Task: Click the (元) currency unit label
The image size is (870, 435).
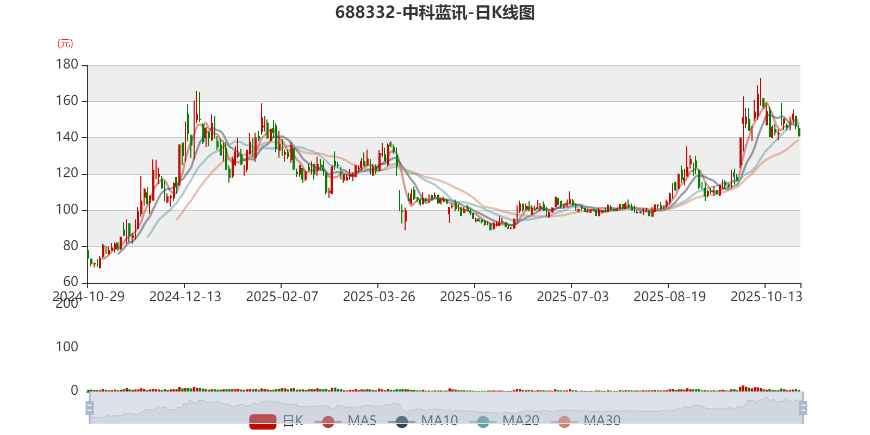Action: (x=65, y=43)
